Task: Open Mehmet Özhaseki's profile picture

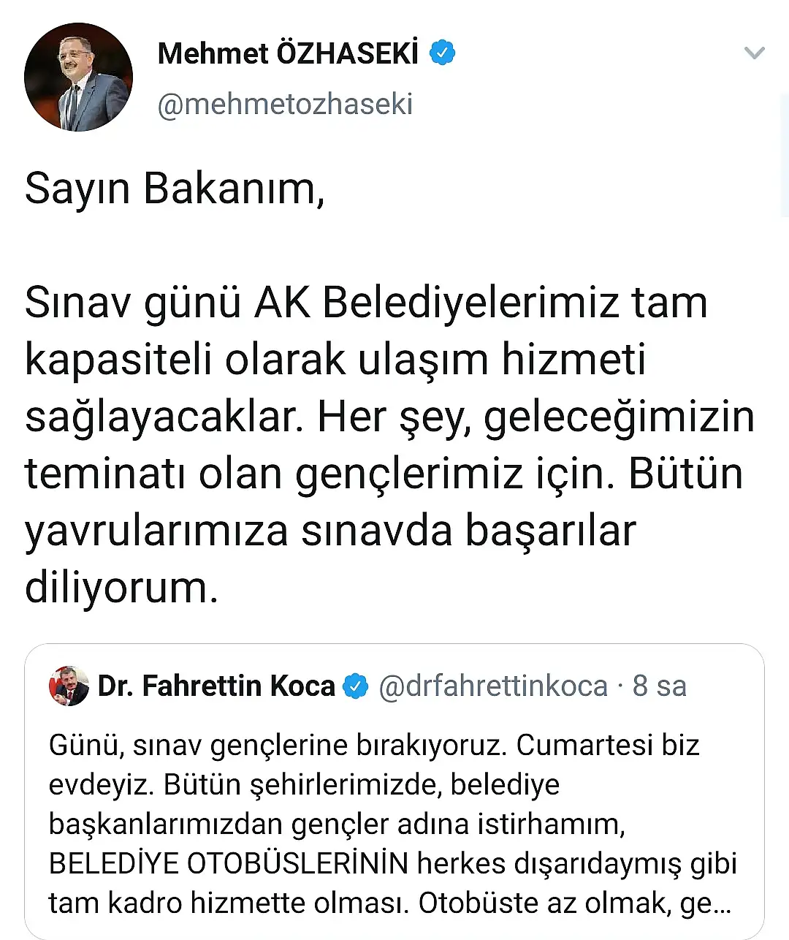Action: click(78, 77)
